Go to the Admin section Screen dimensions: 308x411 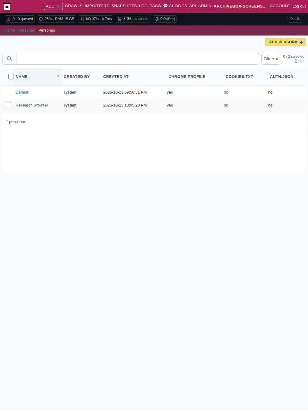(205, 6)
